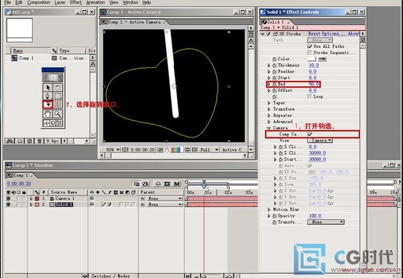
Task: Expand the Transform group
Action: click(x=269, y=109)
